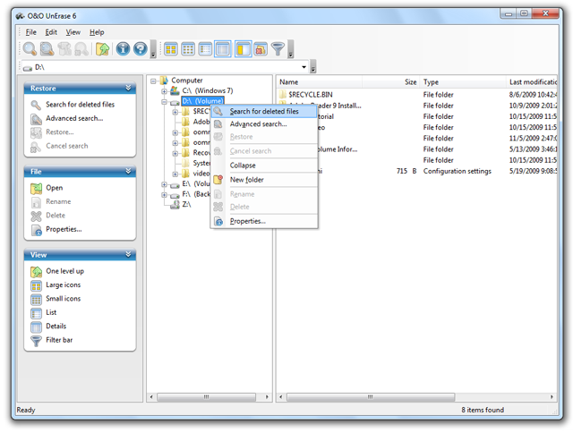
Task: Open the D:\ drive path dropdown
Action: click(x=304, y=67)
